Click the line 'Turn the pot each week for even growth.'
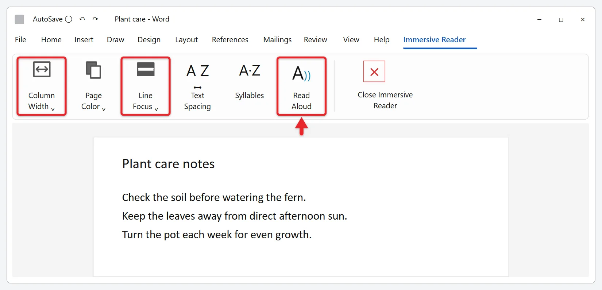 click(217, 235)
